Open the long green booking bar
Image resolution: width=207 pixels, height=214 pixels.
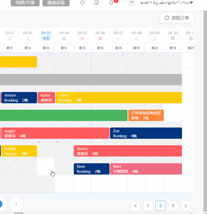point(64,115)
